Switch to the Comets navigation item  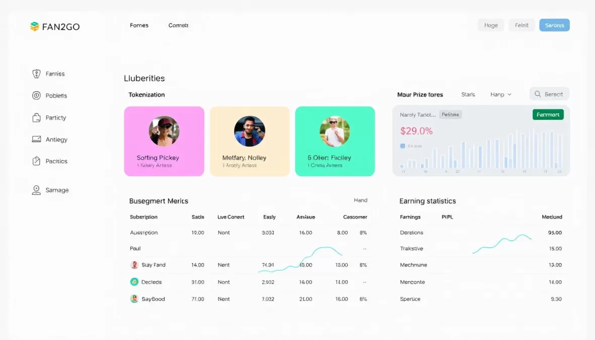[x=178, y=25]
